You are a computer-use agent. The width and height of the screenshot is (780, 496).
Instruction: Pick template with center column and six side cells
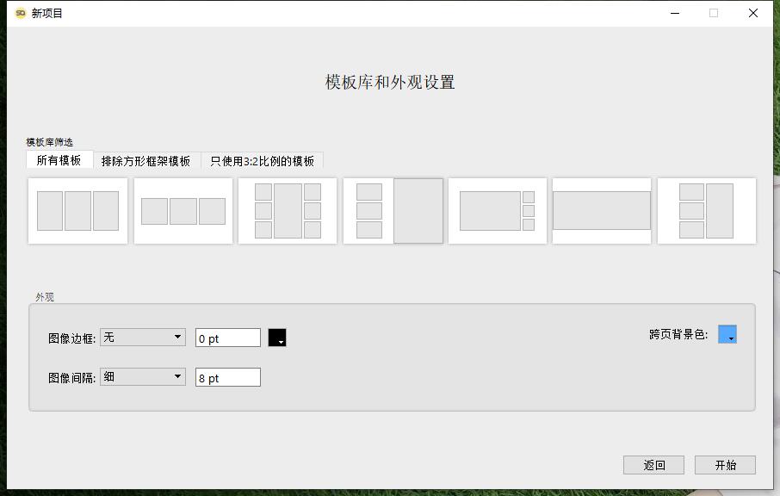(x=288, y=211)
